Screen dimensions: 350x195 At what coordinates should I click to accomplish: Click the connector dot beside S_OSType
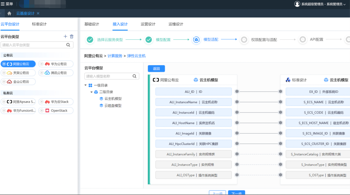281,175
